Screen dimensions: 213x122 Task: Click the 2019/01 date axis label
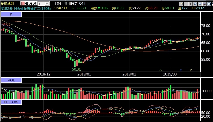click(x=84, y=74)
